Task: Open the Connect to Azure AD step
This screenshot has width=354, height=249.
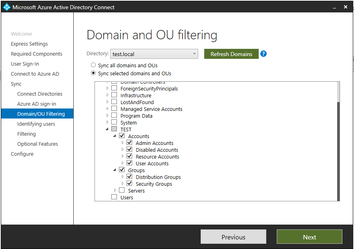Action: click(x=35, y=74)
